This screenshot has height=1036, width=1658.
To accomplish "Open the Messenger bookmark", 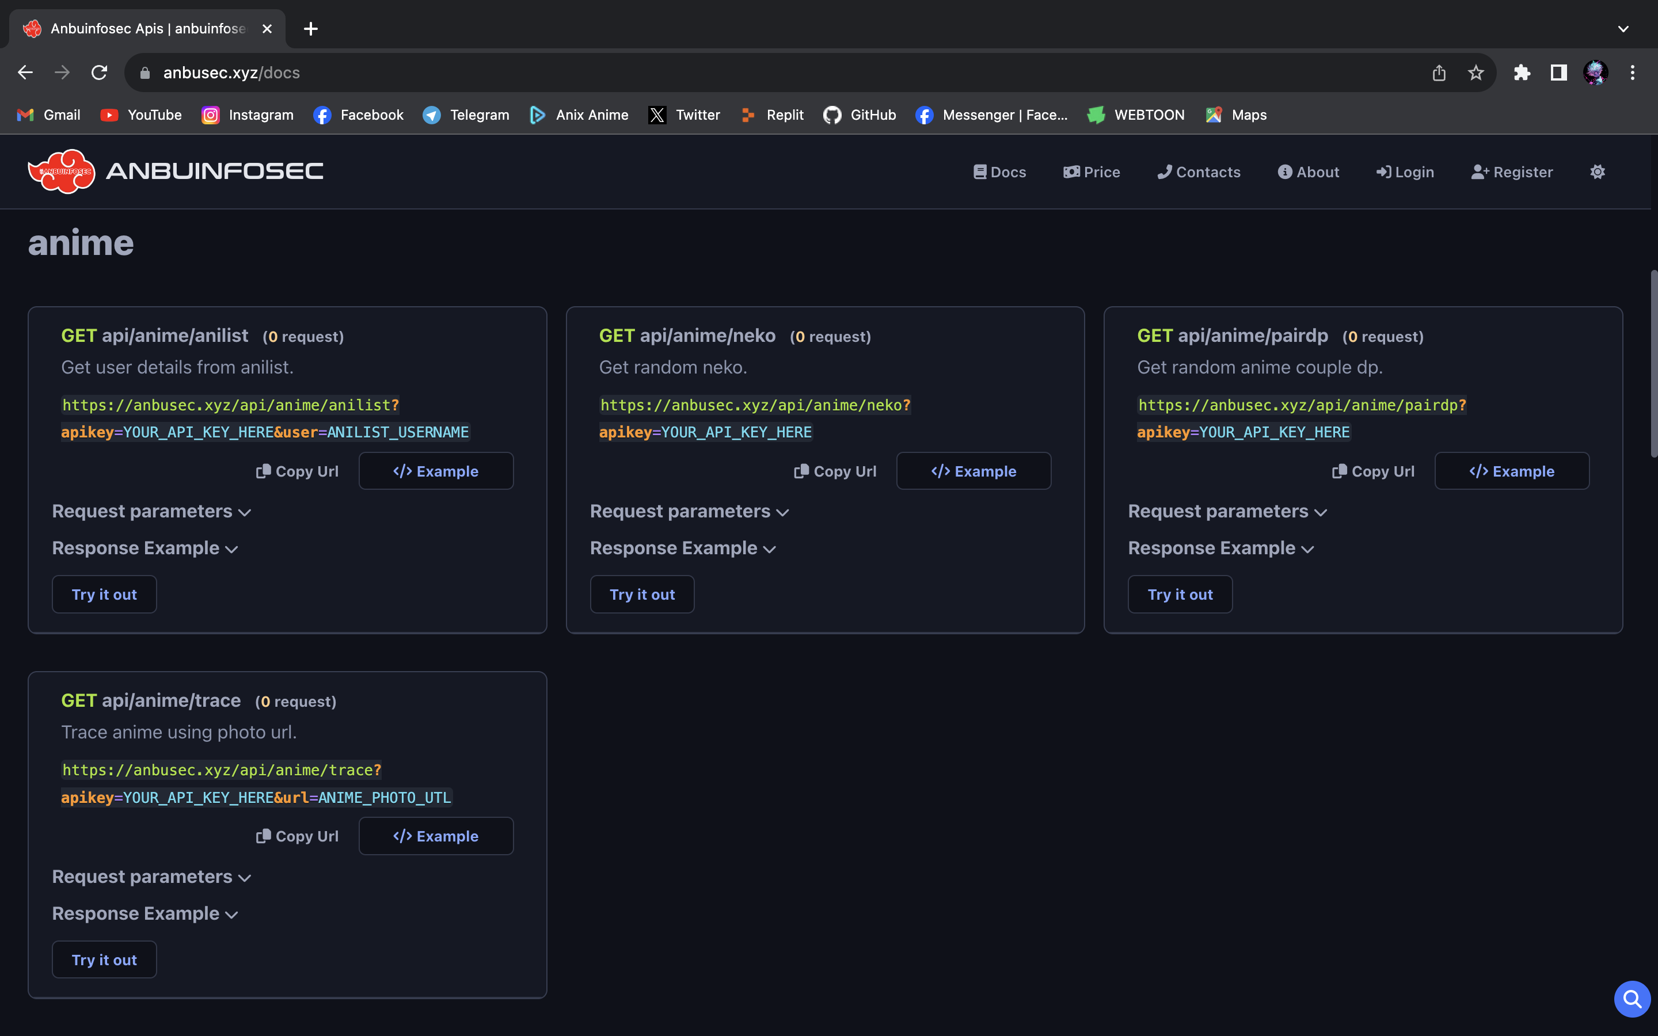I will (x=991, y=115).
